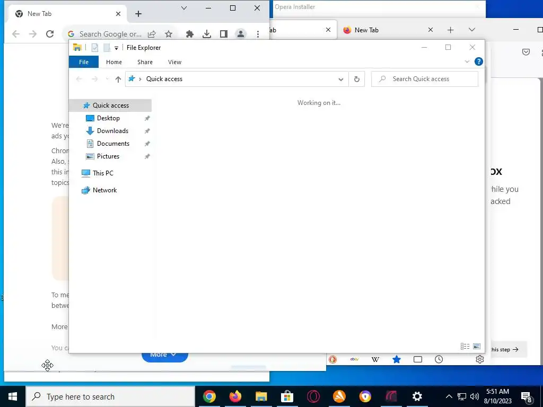Close Firefox's New Tab tab
Viewport: 543px width, 407px height.
(431, 30)
